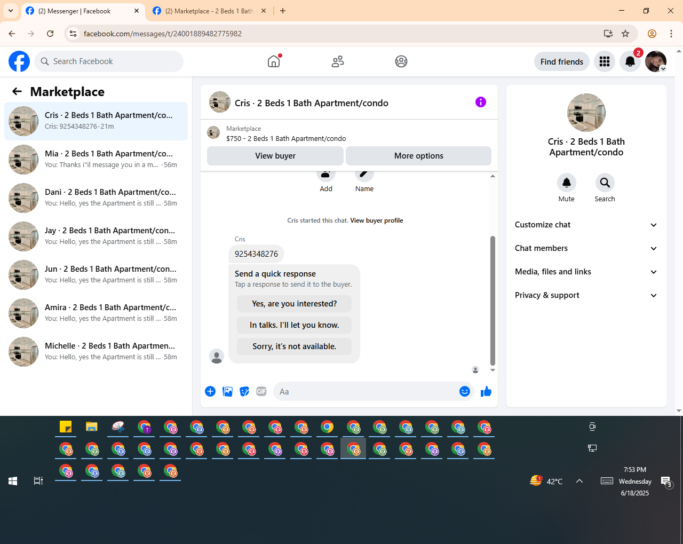The image size is (683, 544).
Task: Open File Explorer on the taskbar
Action: click(92, 427)
